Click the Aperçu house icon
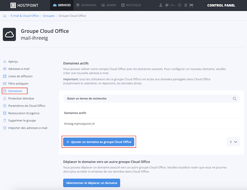Image resolution: width=247 pixels, height=190 pixels. (5, 61)
